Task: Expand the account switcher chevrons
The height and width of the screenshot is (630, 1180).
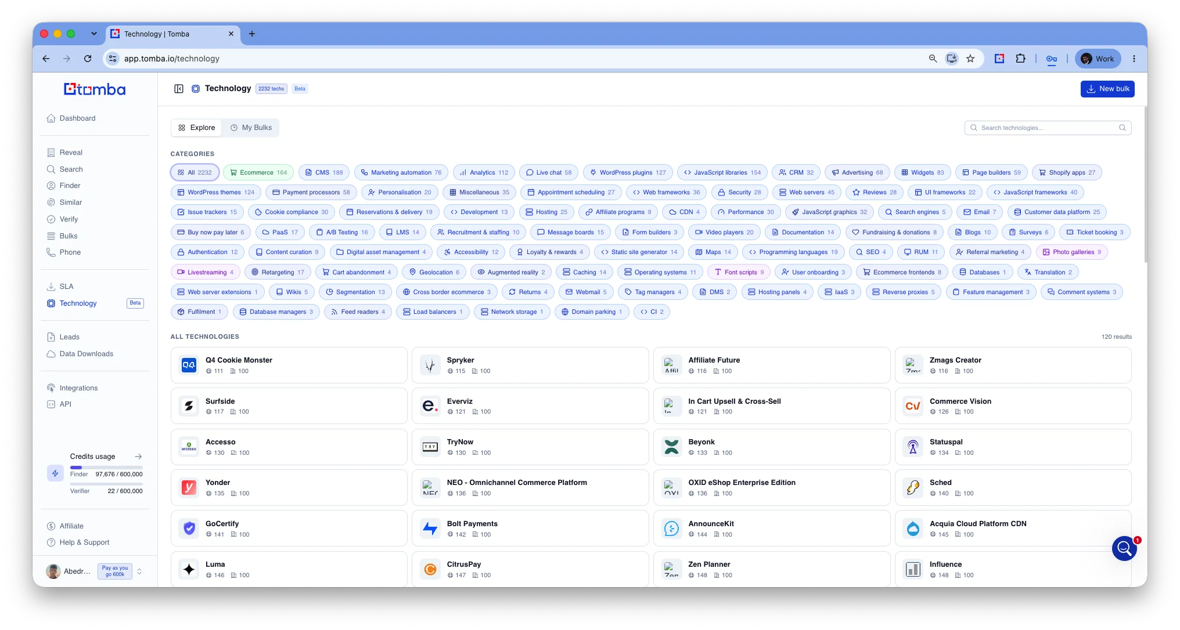Action: click(139, 571)
